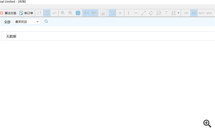The image size is (215, 131).
Task: Toggle Algo Trading (算法交易) button
Action: point(8,13)
